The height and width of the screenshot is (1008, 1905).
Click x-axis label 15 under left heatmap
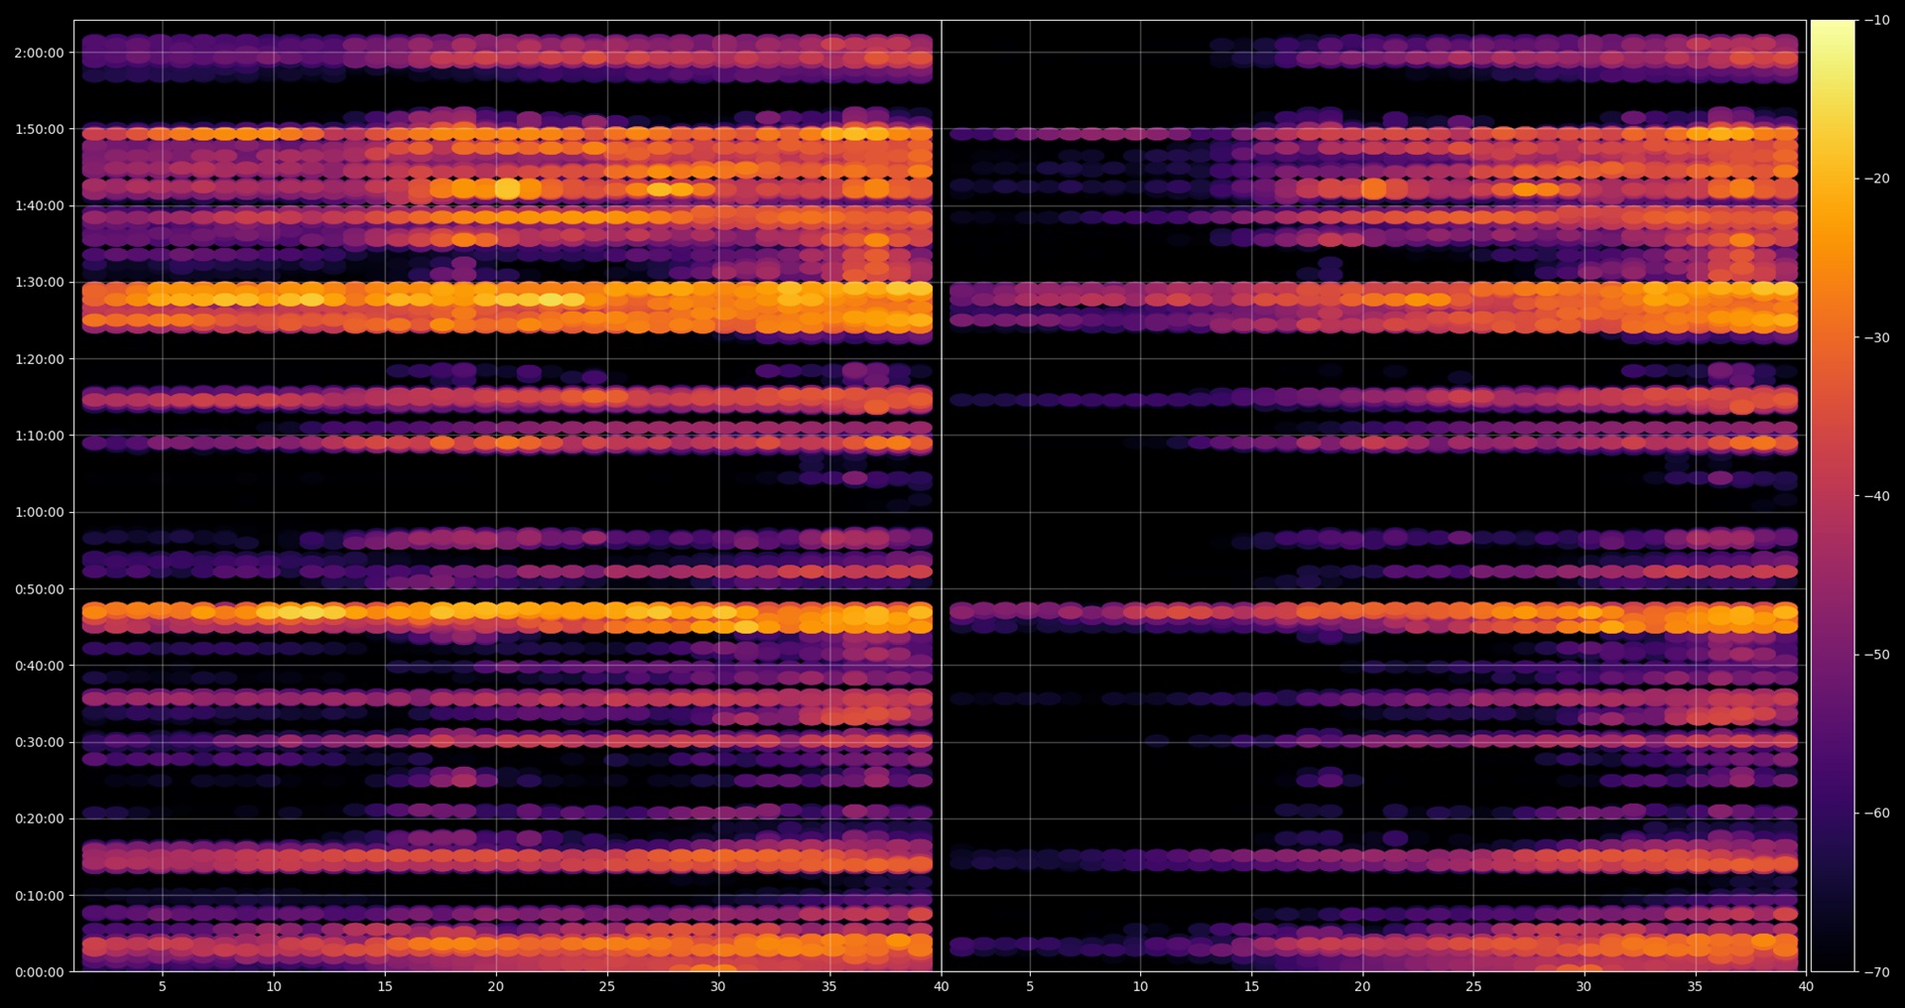tap(385, 986)
